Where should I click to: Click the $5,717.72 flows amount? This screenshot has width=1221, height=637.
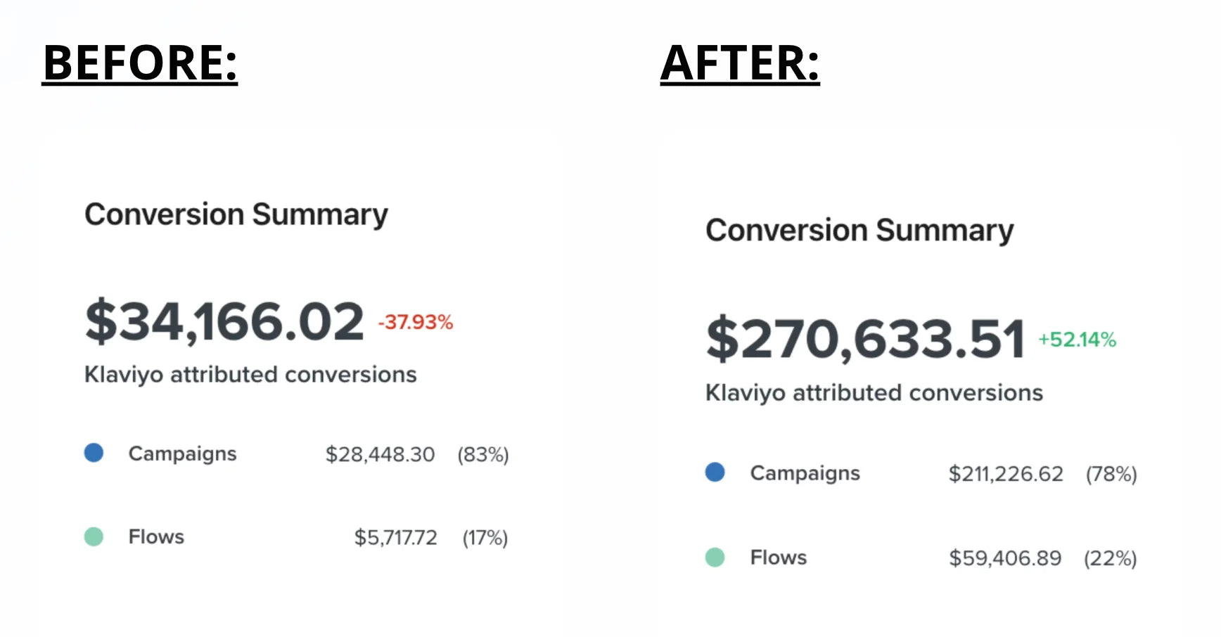click(x=395, y=538)
